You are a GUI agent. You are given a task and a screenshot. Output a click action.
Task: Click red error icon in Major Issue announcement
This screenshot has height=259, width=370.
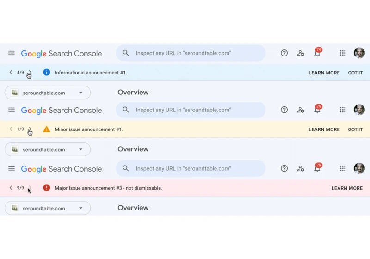[x=47, y=188]
